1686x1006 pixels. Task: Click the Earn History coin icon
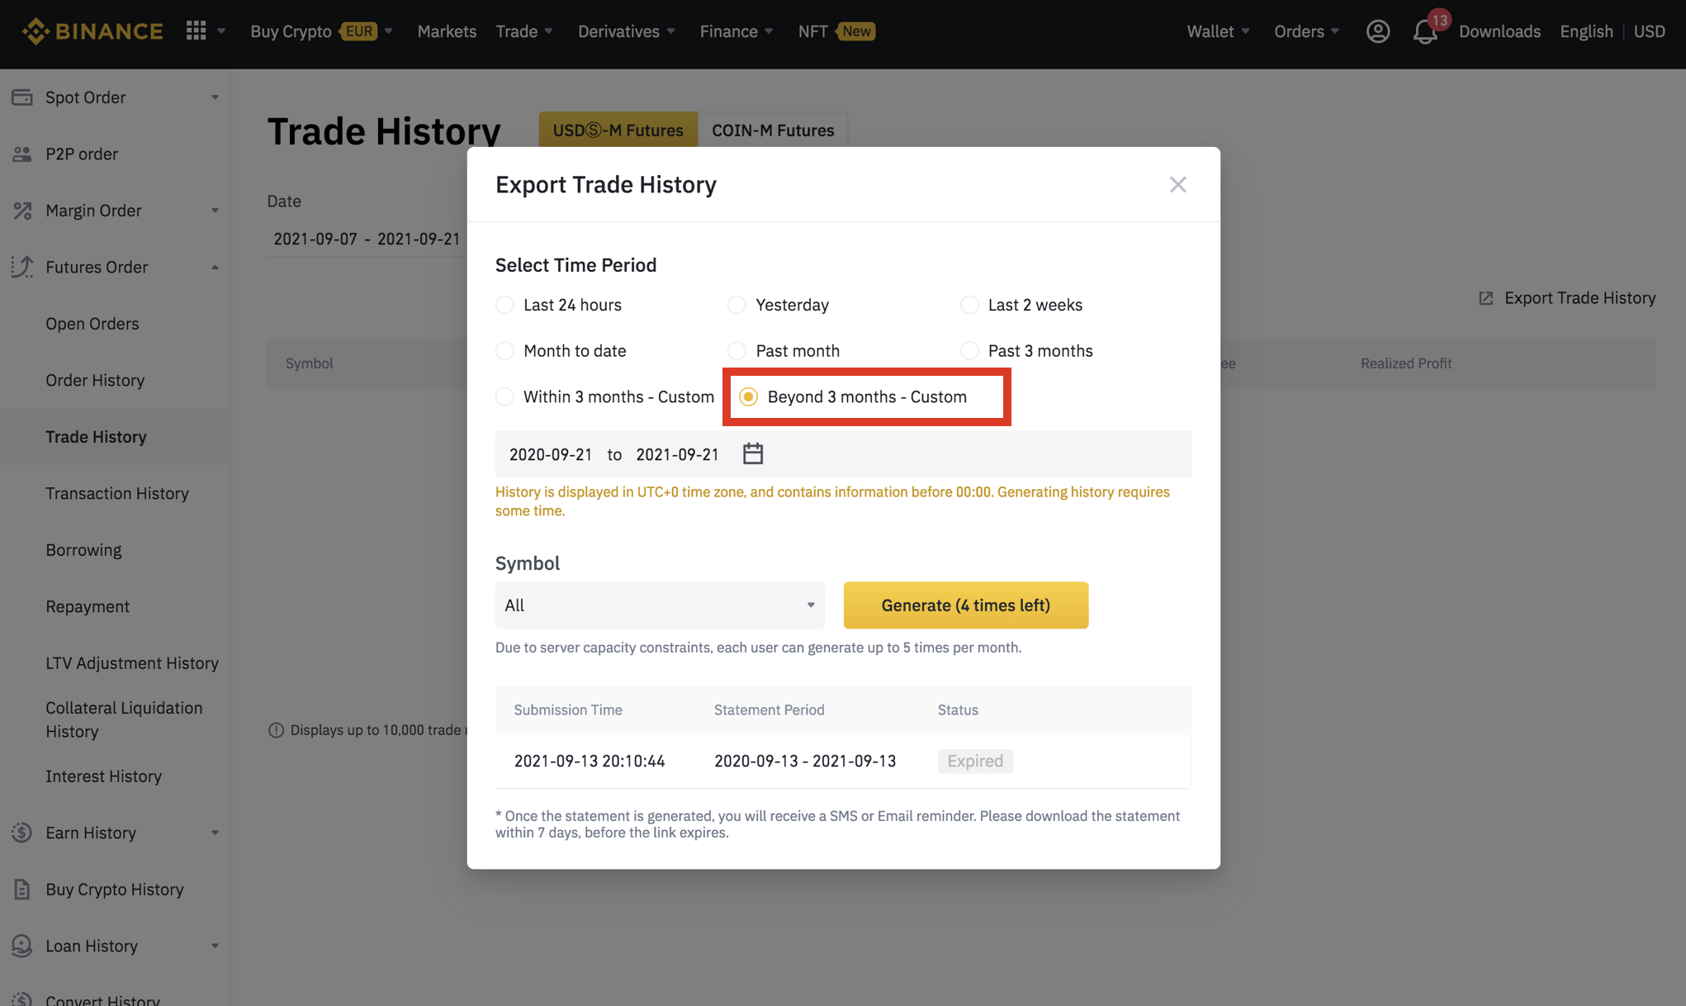pyautogui.click(x=22, y=833)
